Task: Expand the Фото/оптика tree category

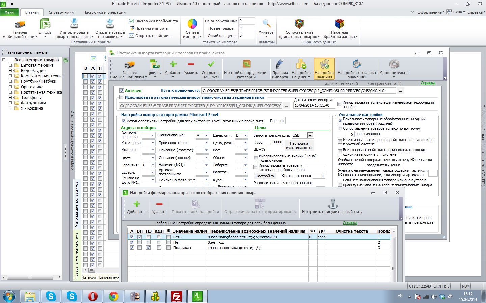Action: [x=10, y=103]
